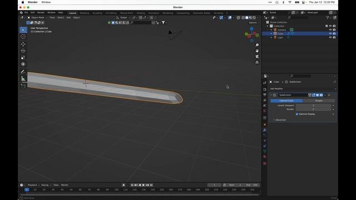
Task: Select the Move tool
Action: click(23, 44)
